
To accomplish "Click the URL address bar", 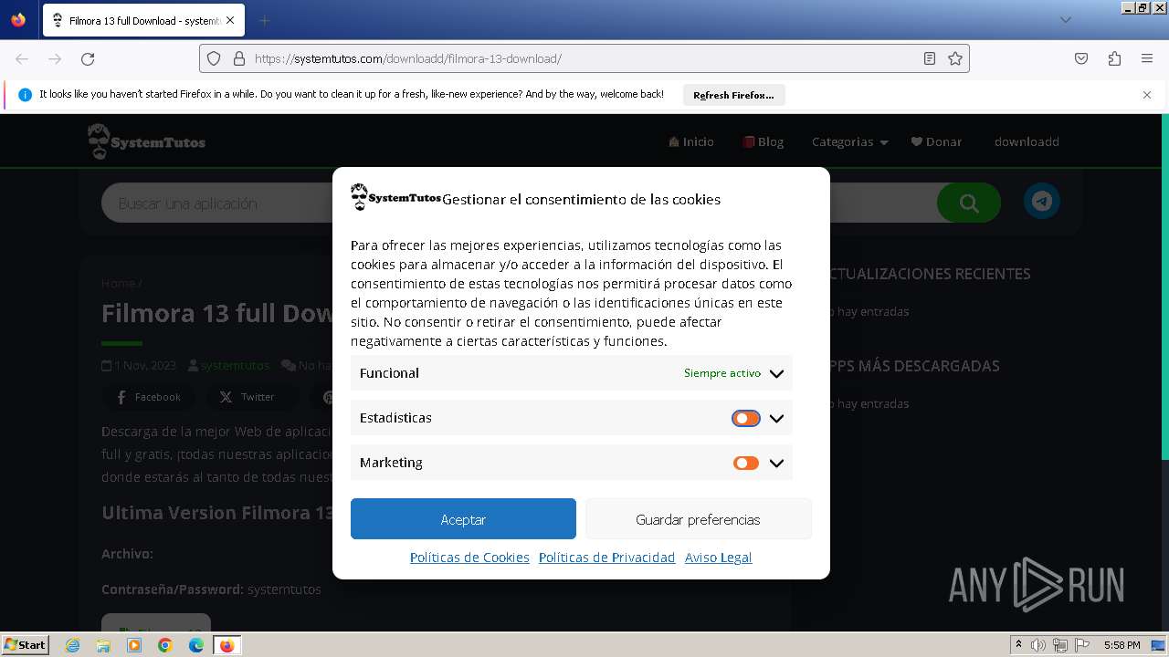I will point(584,58).
